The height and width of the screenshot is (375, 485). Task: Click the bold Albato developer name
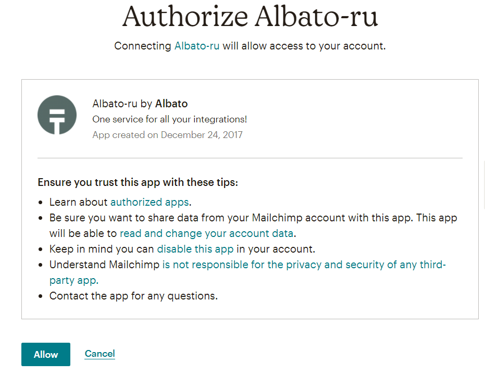171,104
